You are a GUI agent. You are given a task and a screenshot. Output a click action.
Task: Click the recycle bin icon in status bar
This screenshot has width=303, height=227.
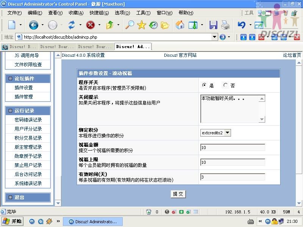(148, 212)
